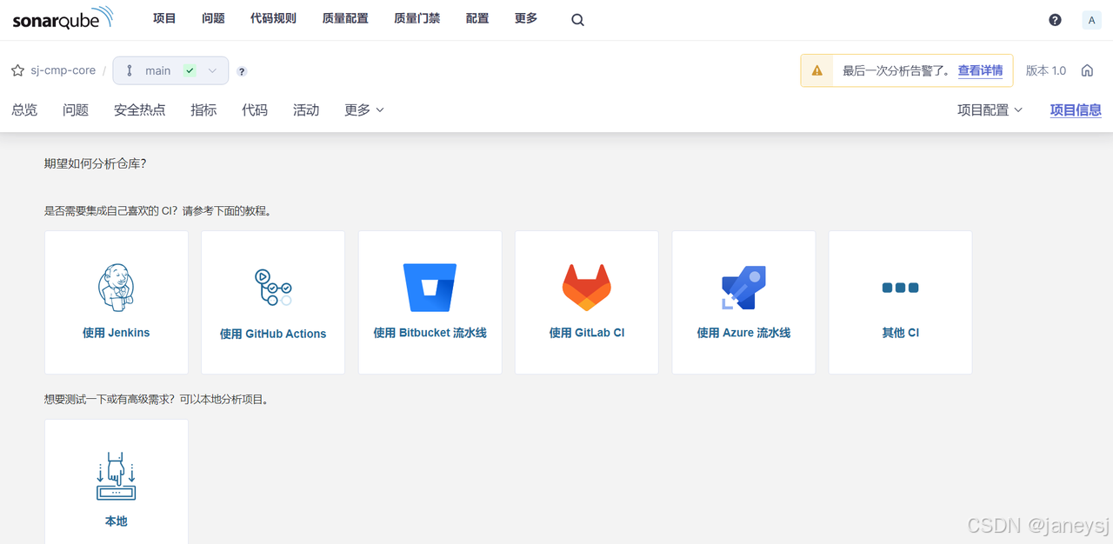The width and height of the screenshot is (1113, 544).
Task: Go to project home icon
Action: pos(1087,70)
